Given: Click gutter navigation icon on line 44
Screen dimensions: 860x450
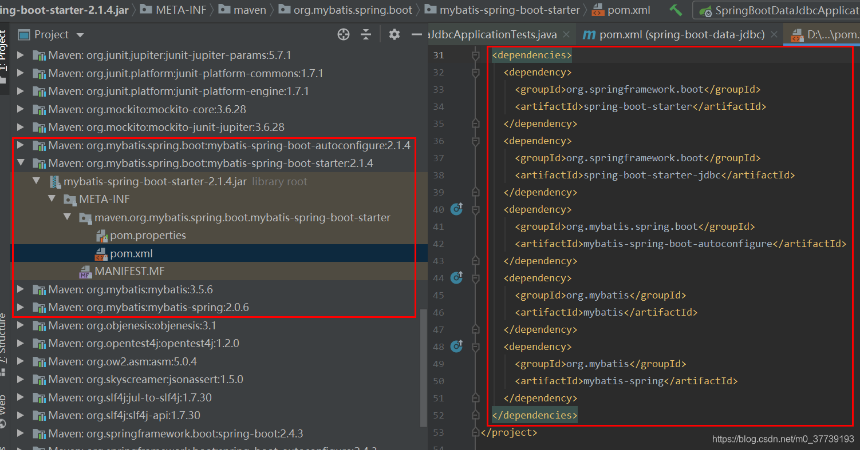Looking at the screenshot, I should coord(456,277).
